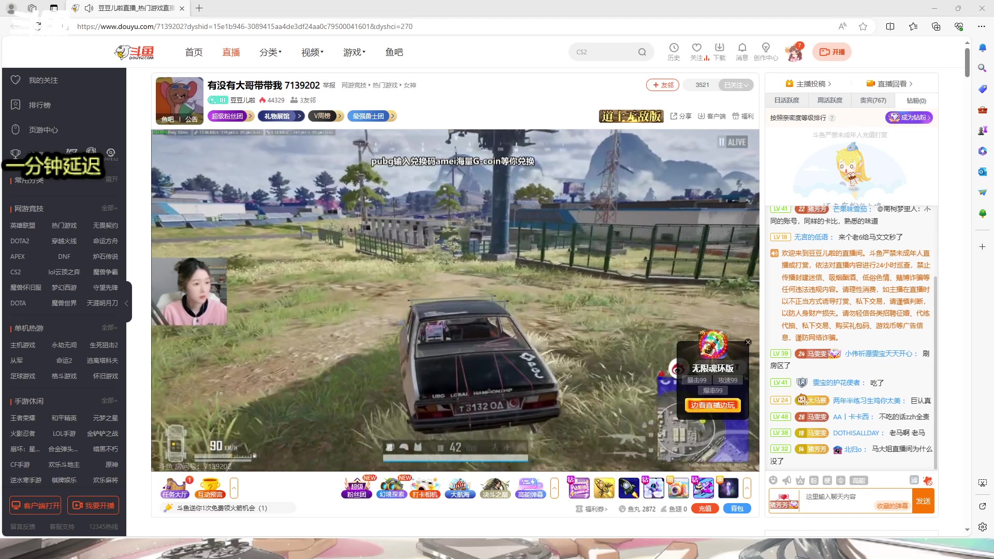The image size is (994, 559).
Task: Toggle the 滤 chat filter button
Action: point(914,480)
